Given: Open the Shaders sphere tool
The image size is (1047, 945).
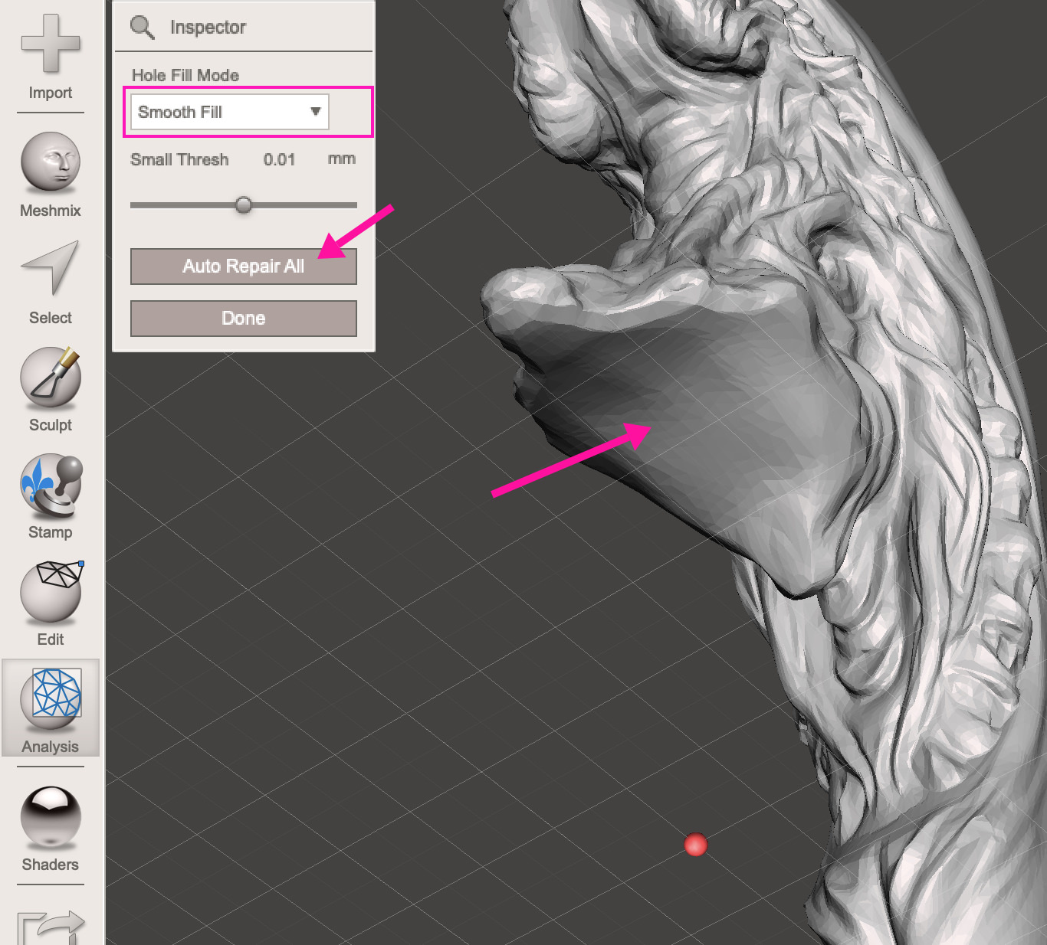Looking at the screenshot, I should tap(51, 818).
